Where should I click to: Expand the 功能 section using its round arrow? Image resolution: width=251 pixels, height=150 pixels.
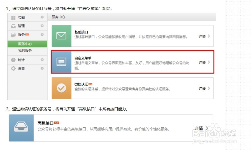click(42, 17)
